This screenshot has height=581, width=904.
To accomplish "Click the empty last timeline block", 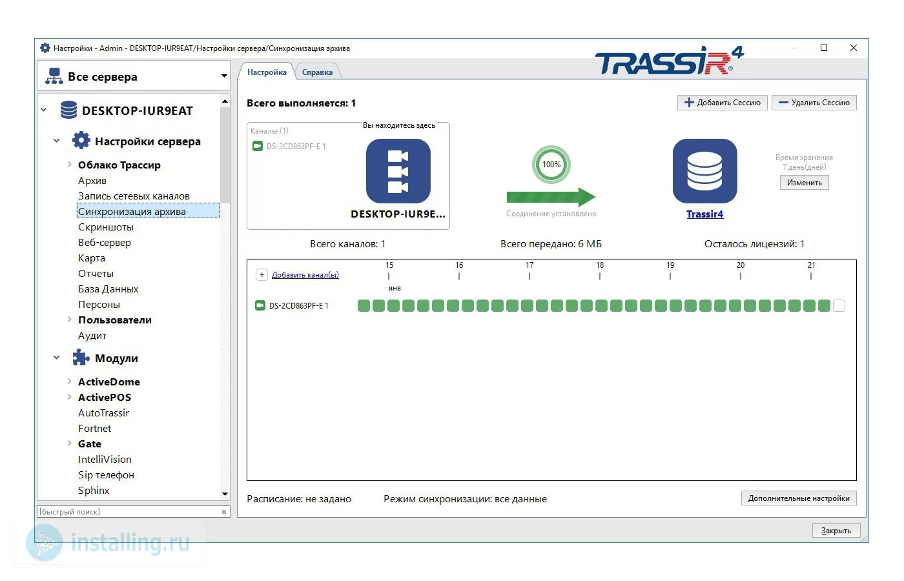I will [x=839, y=306].
